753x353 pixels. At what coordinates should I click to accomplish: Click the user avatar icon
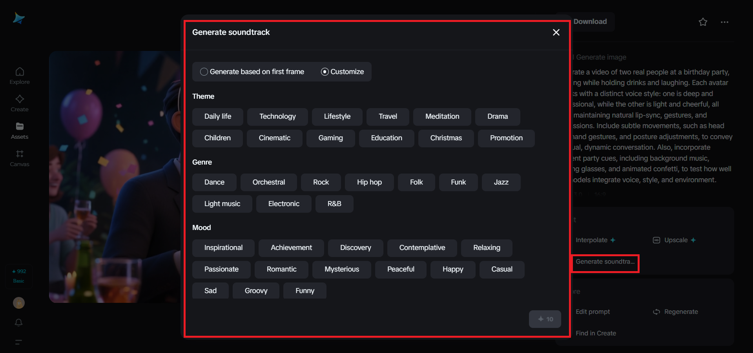coord(19,303)
